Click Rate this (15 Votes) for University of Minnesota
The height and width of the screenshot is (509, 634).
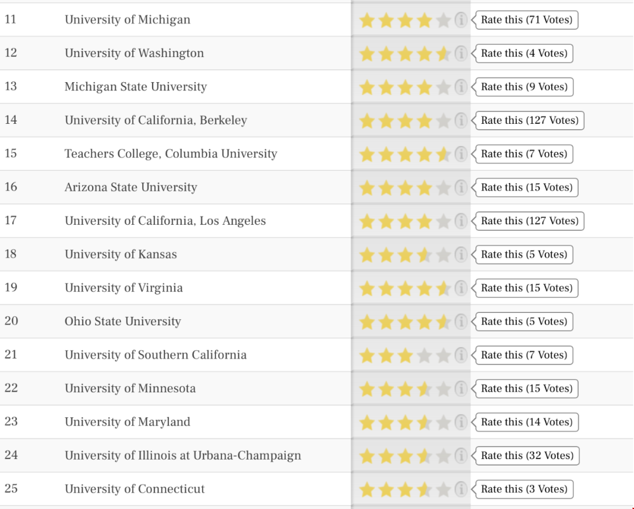click(526, 389)
